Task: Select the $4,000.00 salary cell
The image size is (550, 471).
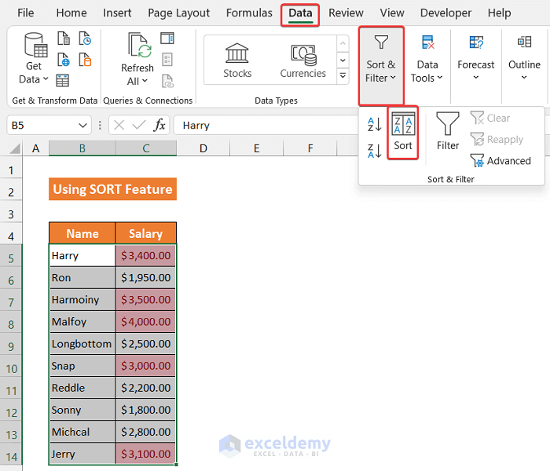Action: point(145,322)
